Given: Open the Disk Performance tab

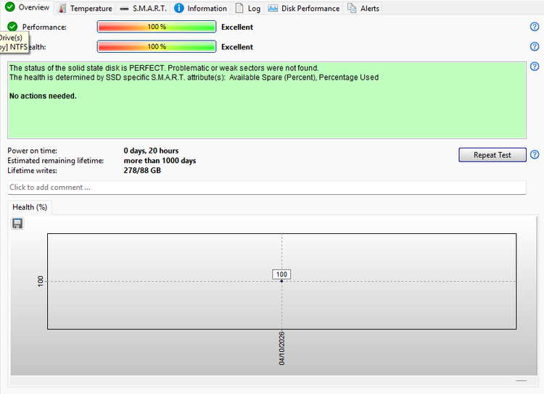Looking at the screenshot, I should click(x=304, y=8).
